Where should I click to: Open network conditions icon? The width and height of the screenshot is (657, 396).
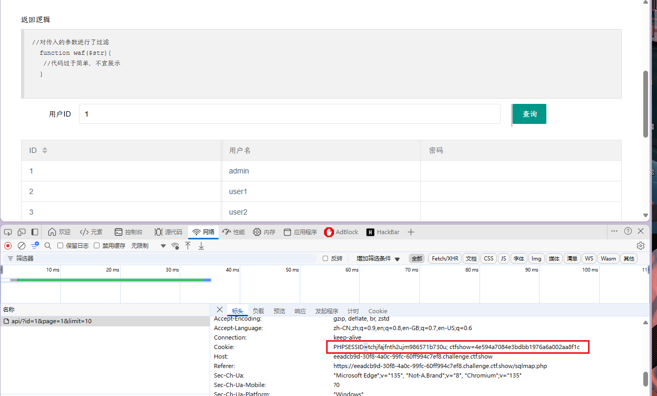tap(175, 246)
